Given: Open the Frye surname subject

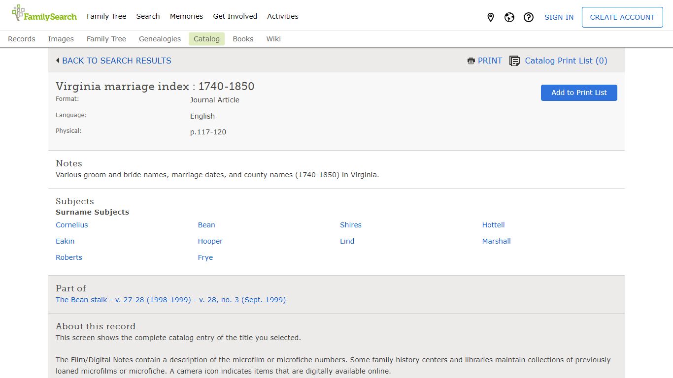Looking at the screenshot, I should tap(205, 257).
